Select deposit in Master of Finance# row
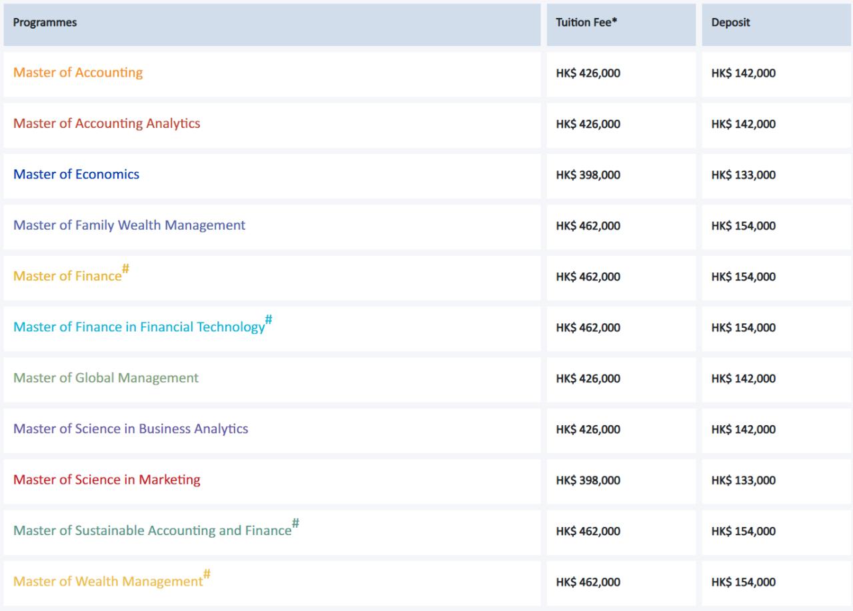 pyautogui.click(x=743, y=277)
